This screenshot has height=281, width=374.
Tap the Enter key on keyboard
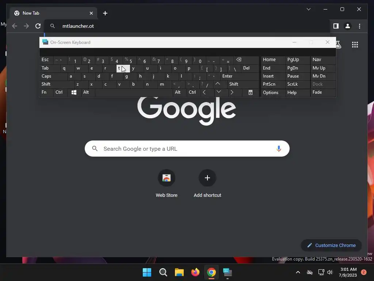240,76
